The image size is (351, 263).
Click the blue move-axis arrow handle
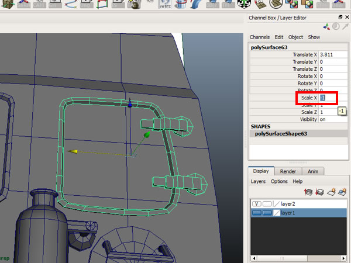[x=130, y=103]
